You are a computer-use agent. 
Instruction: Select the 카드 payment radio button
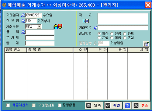tap(125, 34)
